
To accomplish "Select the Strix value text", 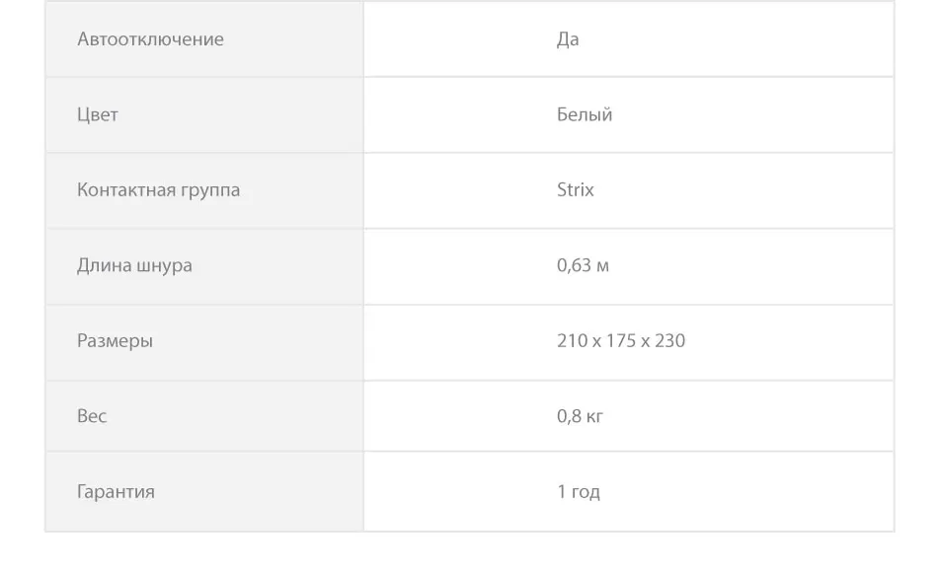I will click(576, 189).
